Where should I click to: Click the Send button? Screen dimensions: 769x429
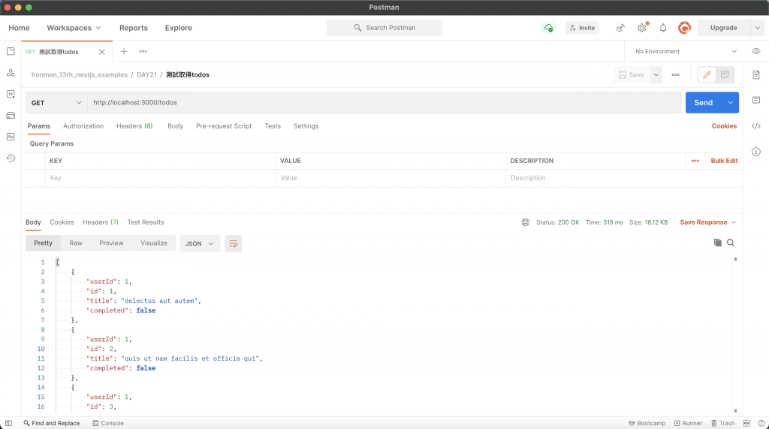[x=703, y=103]
